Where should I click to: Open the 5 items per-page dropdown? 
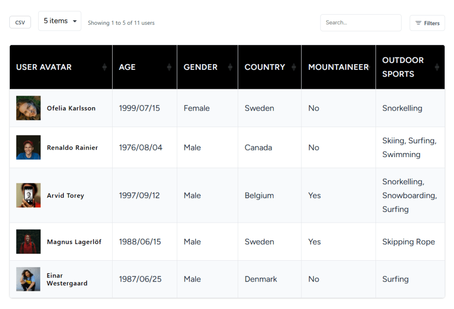pyautogui.click(x=60, y=21)
